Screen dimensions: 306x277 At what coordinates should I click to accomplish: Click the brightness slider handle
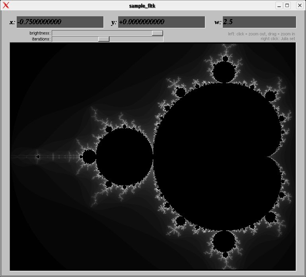[x=158, y=33]
